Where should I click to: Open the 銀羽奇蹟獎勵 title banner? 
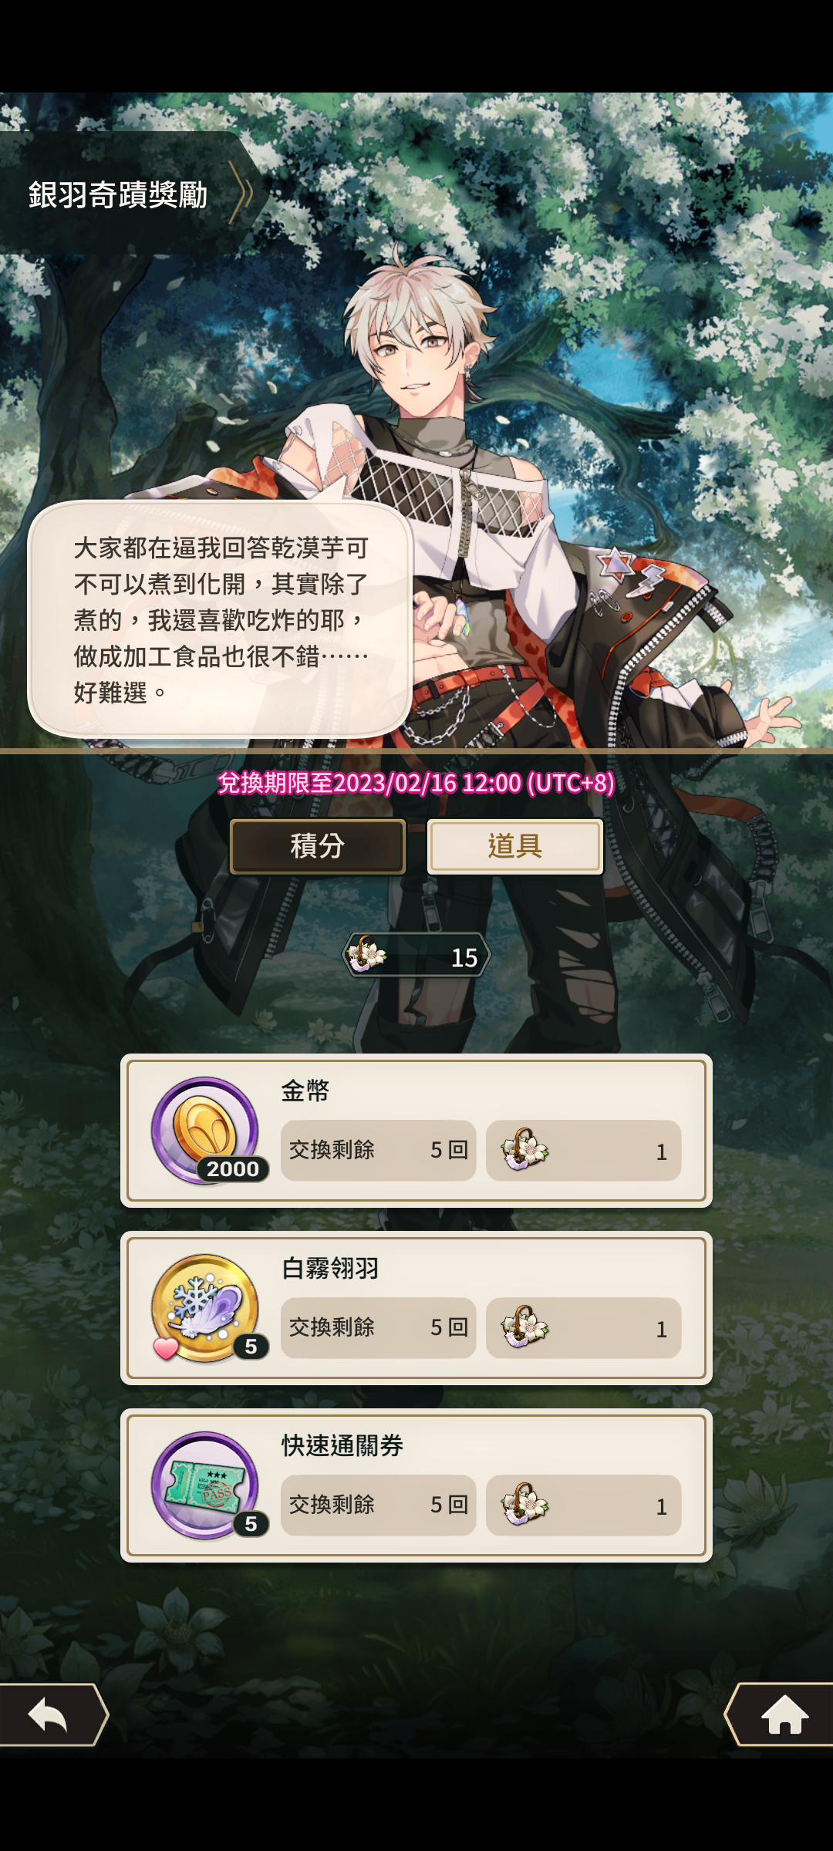tap(131, 193)
